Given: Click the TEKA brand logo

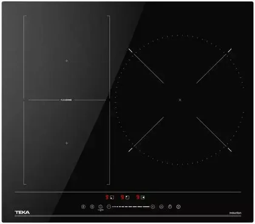Looking at the screenshot, I should point(22,212).
